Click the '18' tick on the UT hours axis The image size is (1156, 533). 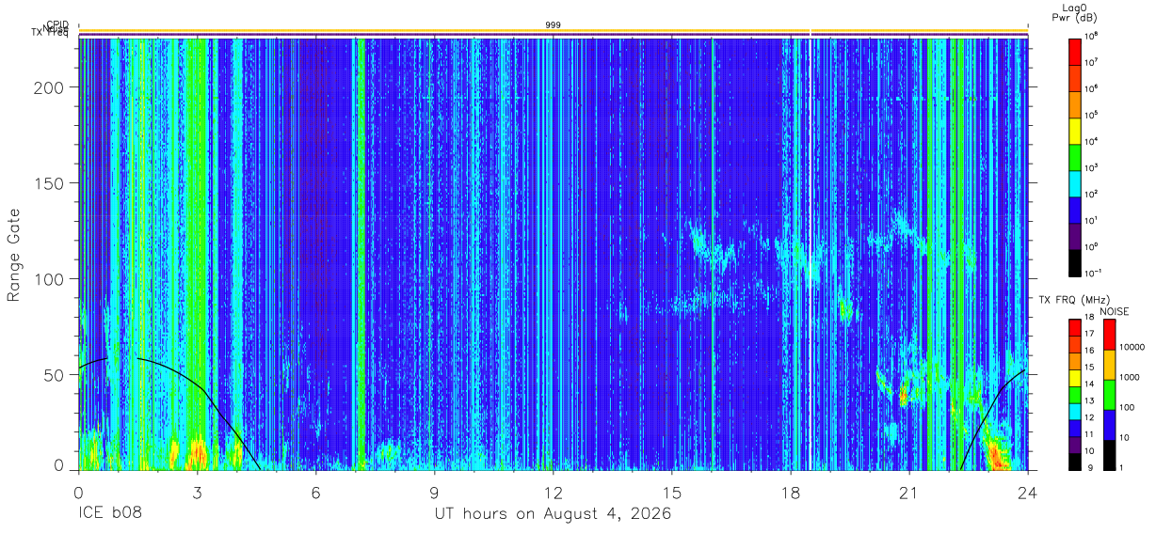tap(790, 491)
